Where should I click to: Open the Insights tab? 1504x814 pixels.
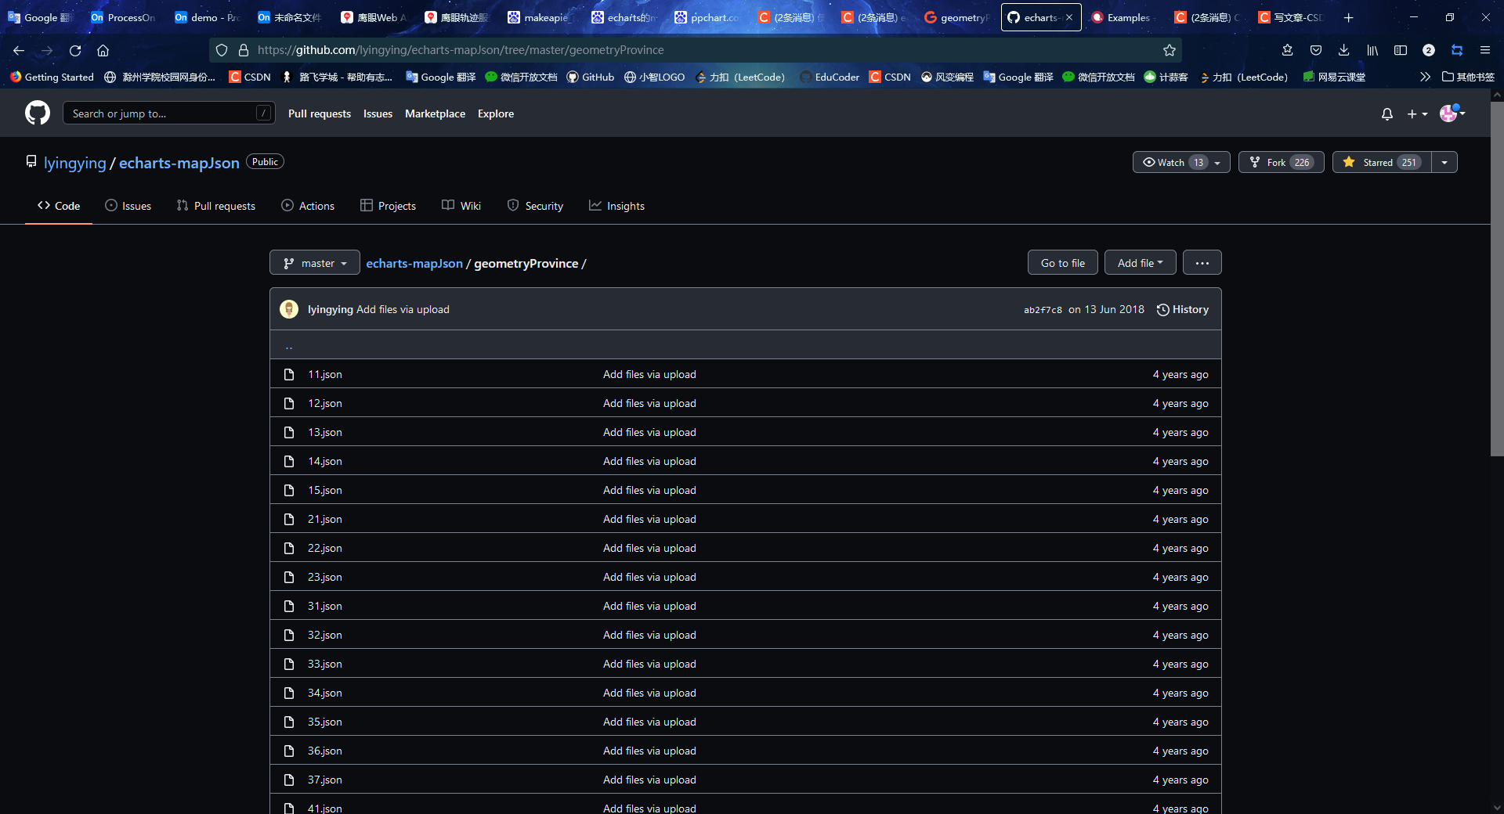[x=617, y=206]
